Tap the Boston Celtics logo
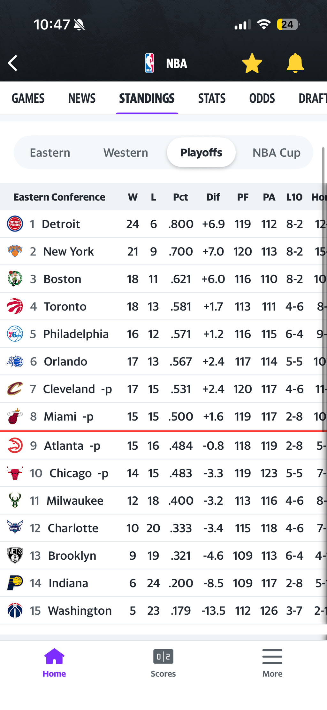This screenshot has height=710, width=327. pos(15,279)
